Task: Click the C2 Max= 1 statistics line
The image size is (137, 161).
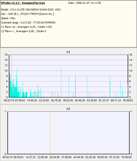Action: pyautogui.click(x=24, y=31)
